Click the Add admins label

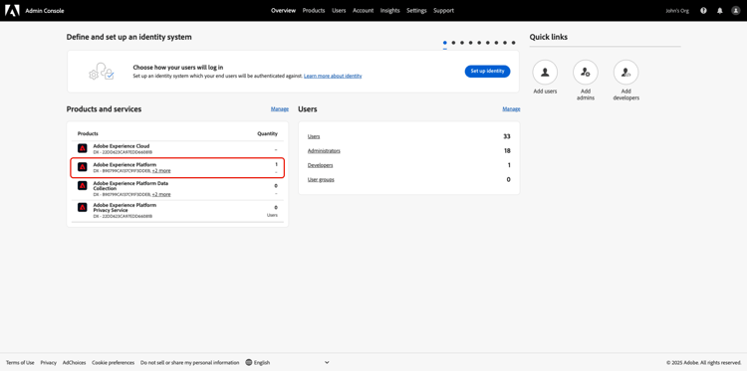[586, 94]
